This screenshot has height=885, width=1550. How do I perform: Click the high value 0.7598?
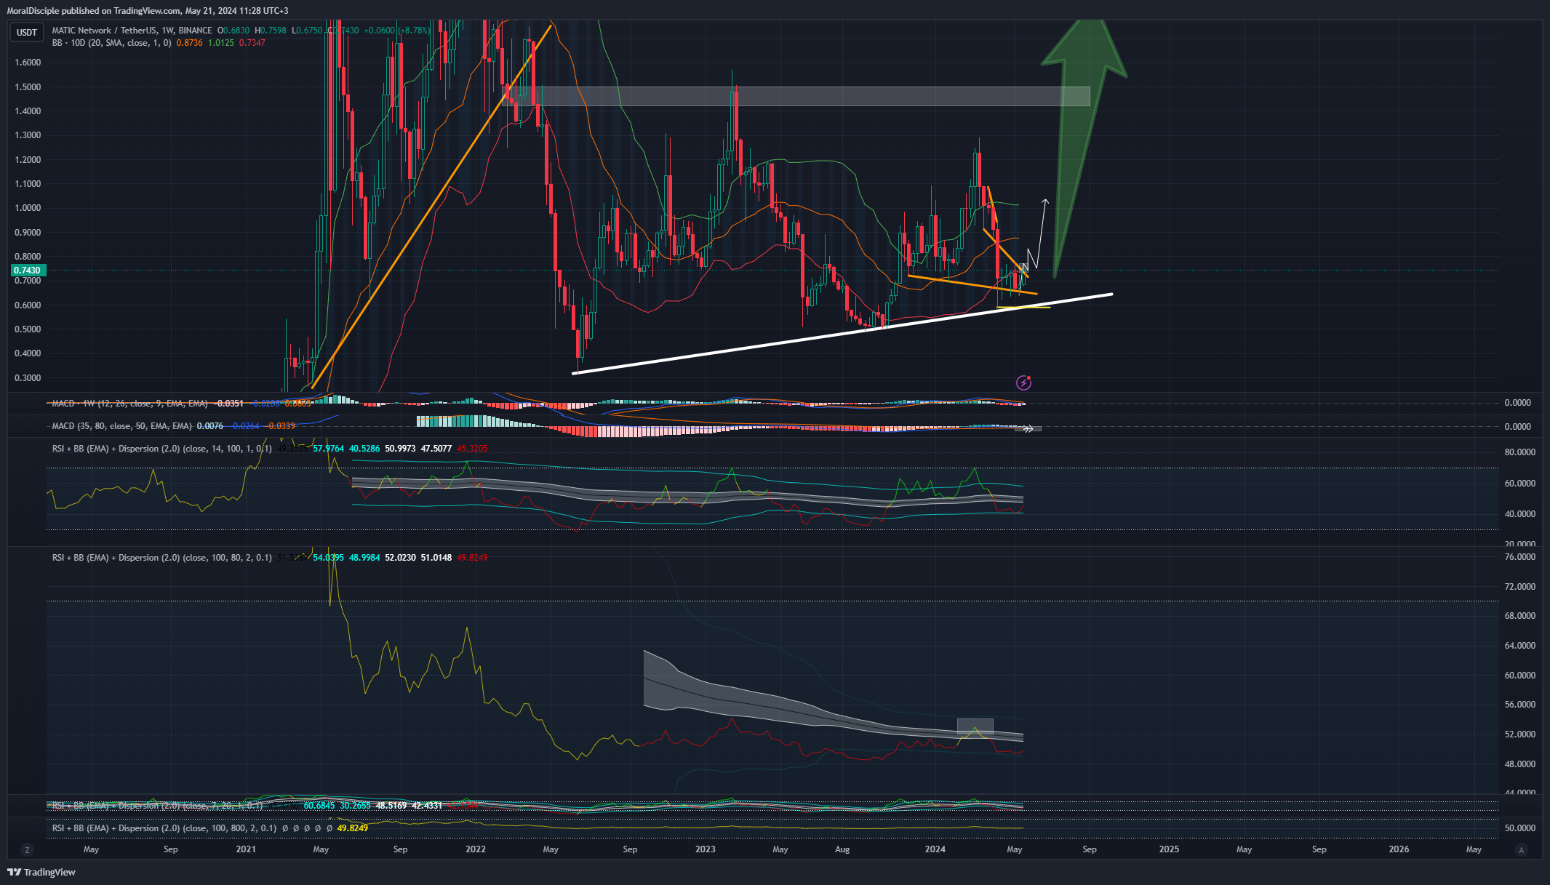pos(273,31)
